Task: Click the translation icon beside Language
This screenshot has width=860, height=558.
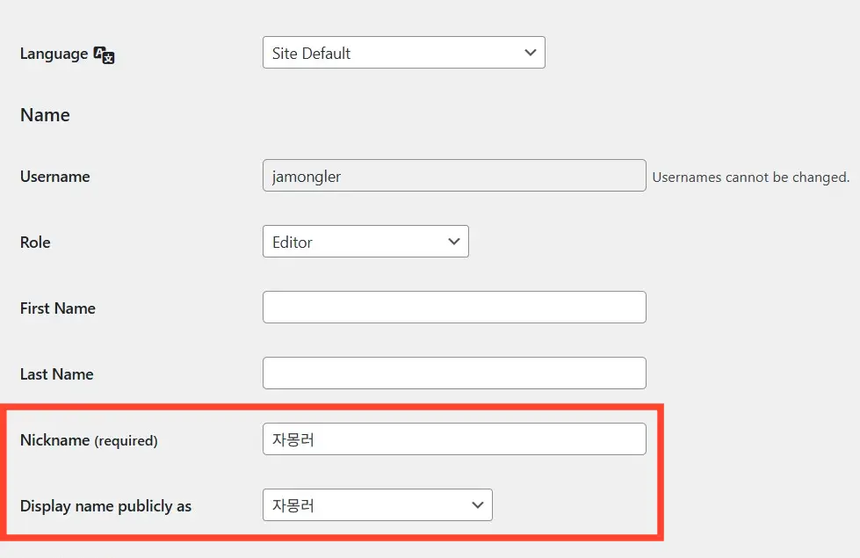Action: pos(105,54)
